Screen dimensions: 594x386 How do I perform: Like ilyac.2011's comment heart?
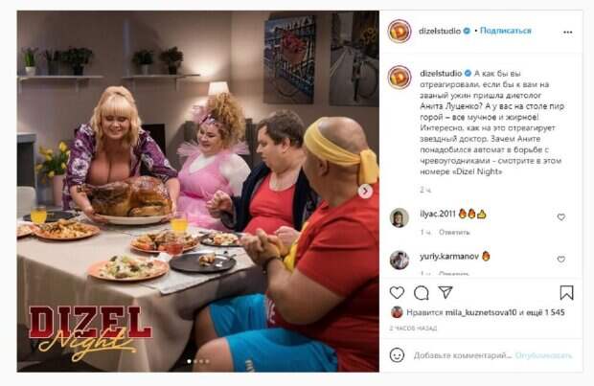click(x=561, y=216)
